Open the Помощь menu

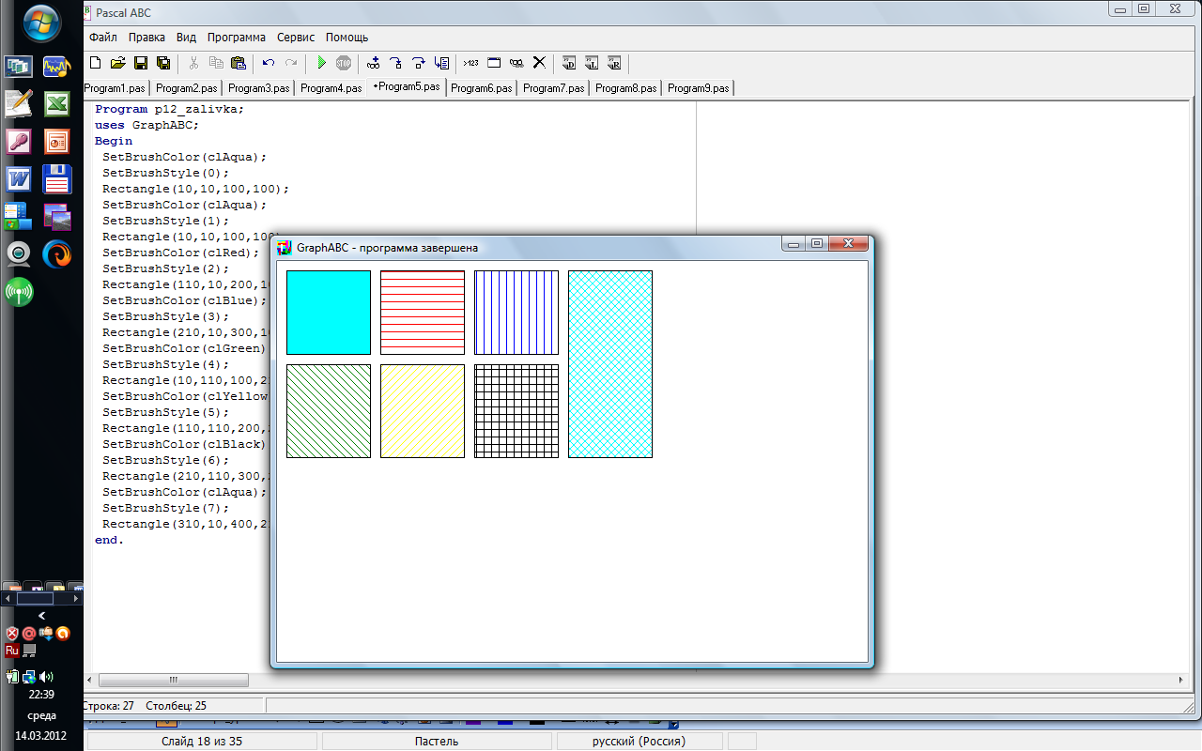[x=347, y=38]
